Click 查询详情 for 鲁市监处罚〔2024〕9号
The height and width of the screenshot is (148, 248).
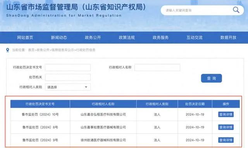click(226, 140)
